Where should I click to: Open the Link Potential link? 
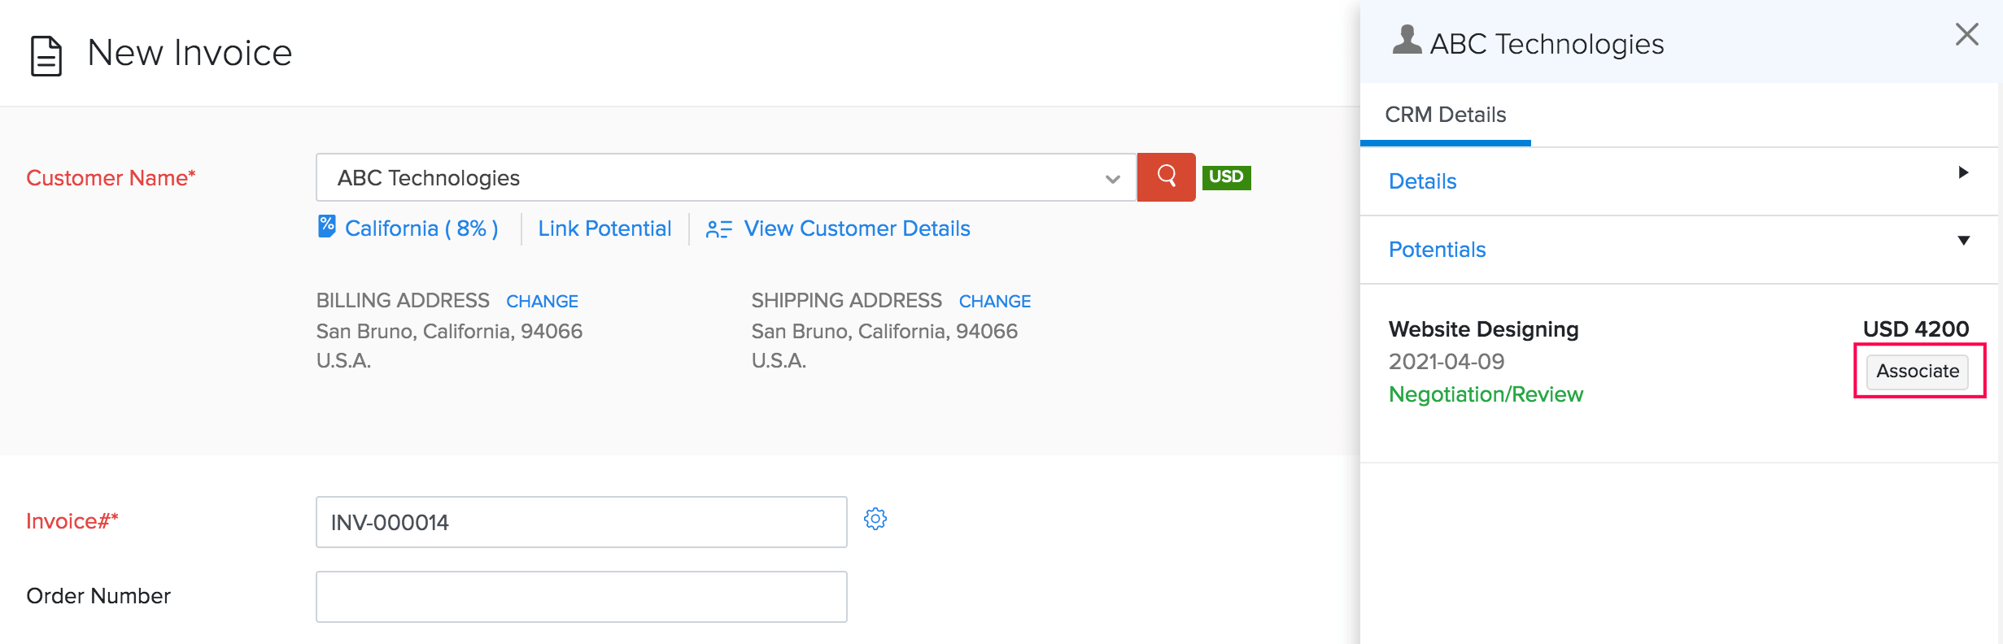604,228
